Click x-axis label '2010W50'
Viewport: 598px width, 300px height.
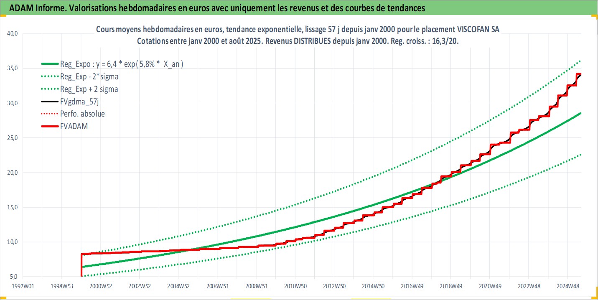295,286
